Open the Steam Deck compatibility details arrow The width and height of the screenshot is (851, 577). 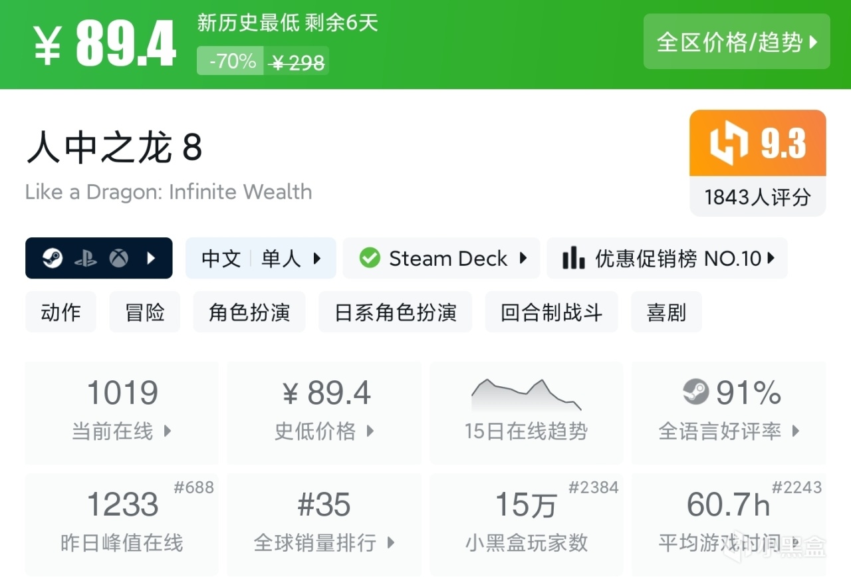tap(523, 258)
